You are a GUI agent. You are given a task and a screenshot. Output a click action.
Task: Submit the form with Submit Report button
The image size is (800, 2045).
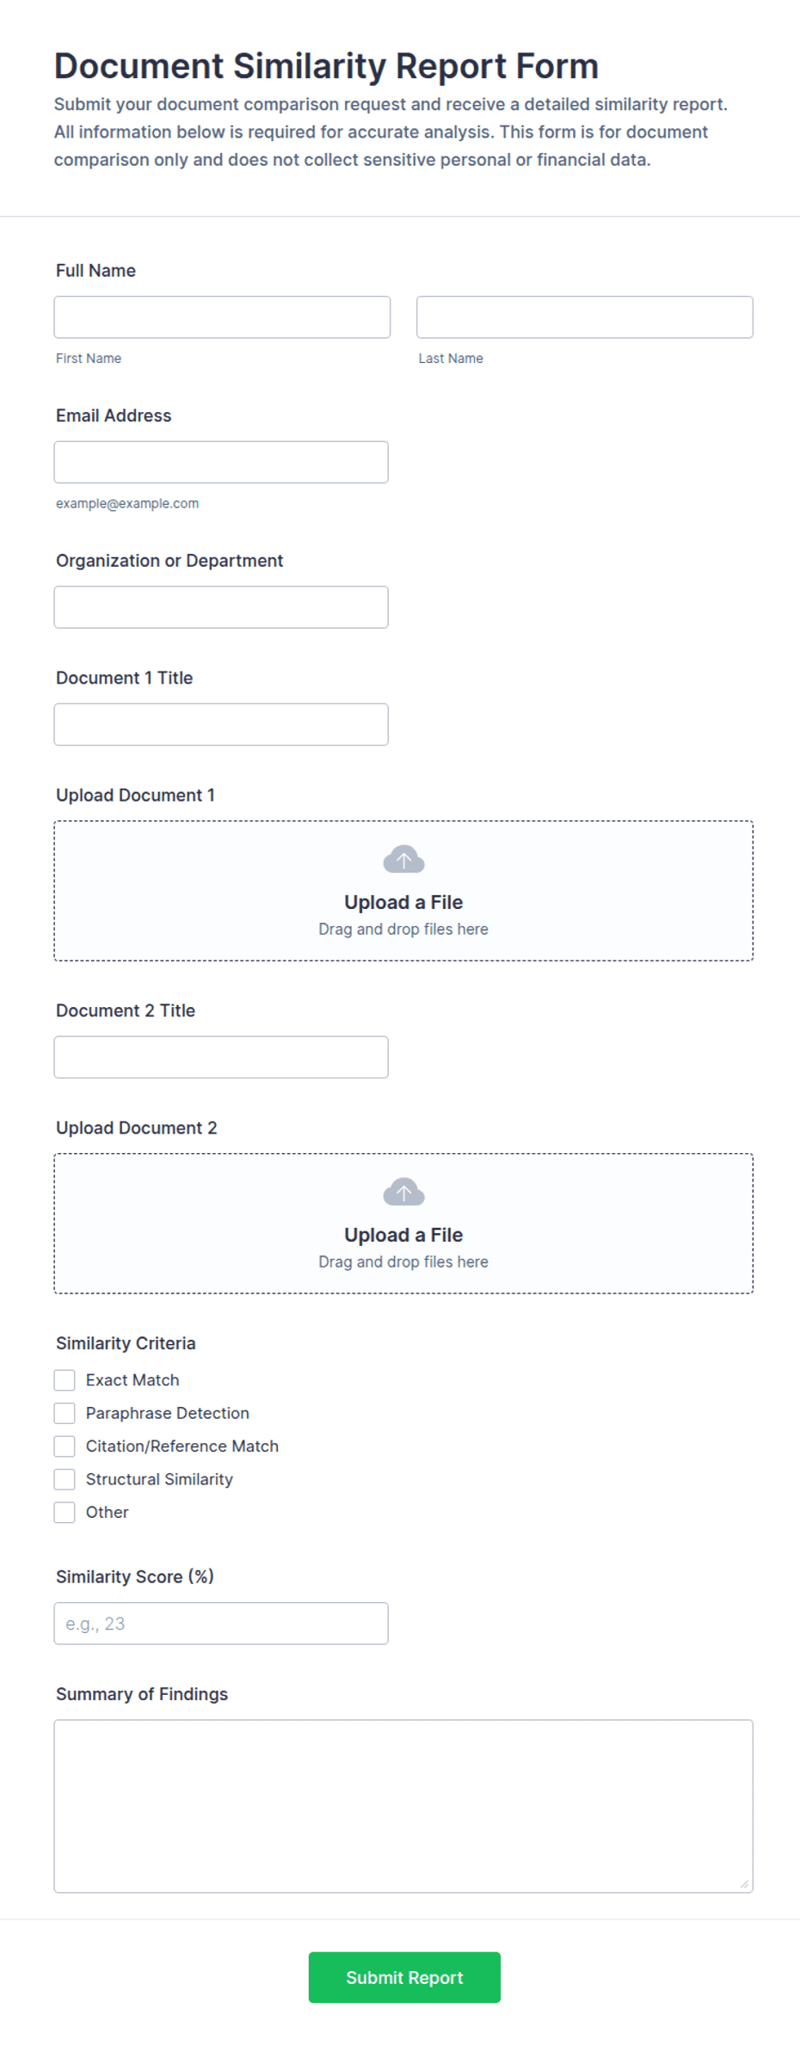(404, 1977)
